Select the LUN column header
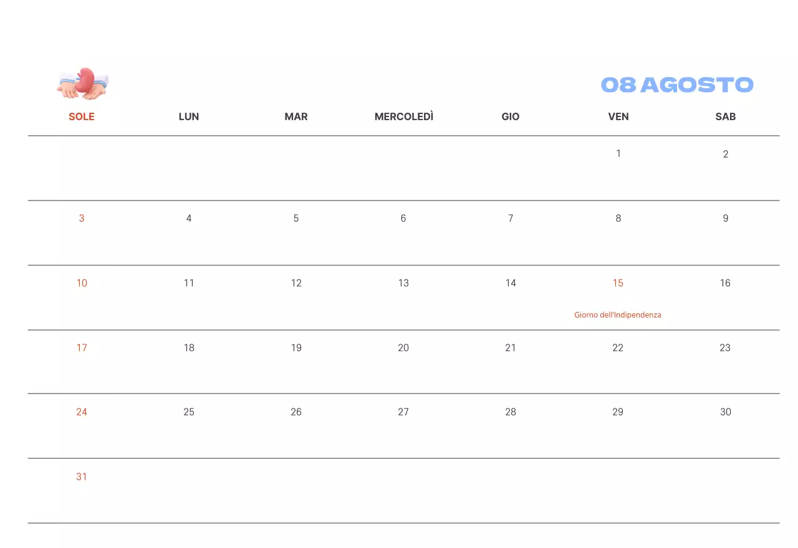This screenshot has width=798, height=548. [189, 116]
